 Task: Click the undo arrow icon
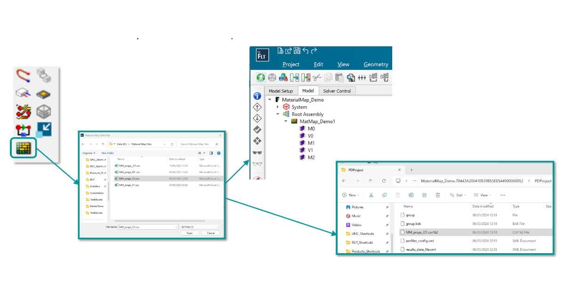click(x=305, y=51)
